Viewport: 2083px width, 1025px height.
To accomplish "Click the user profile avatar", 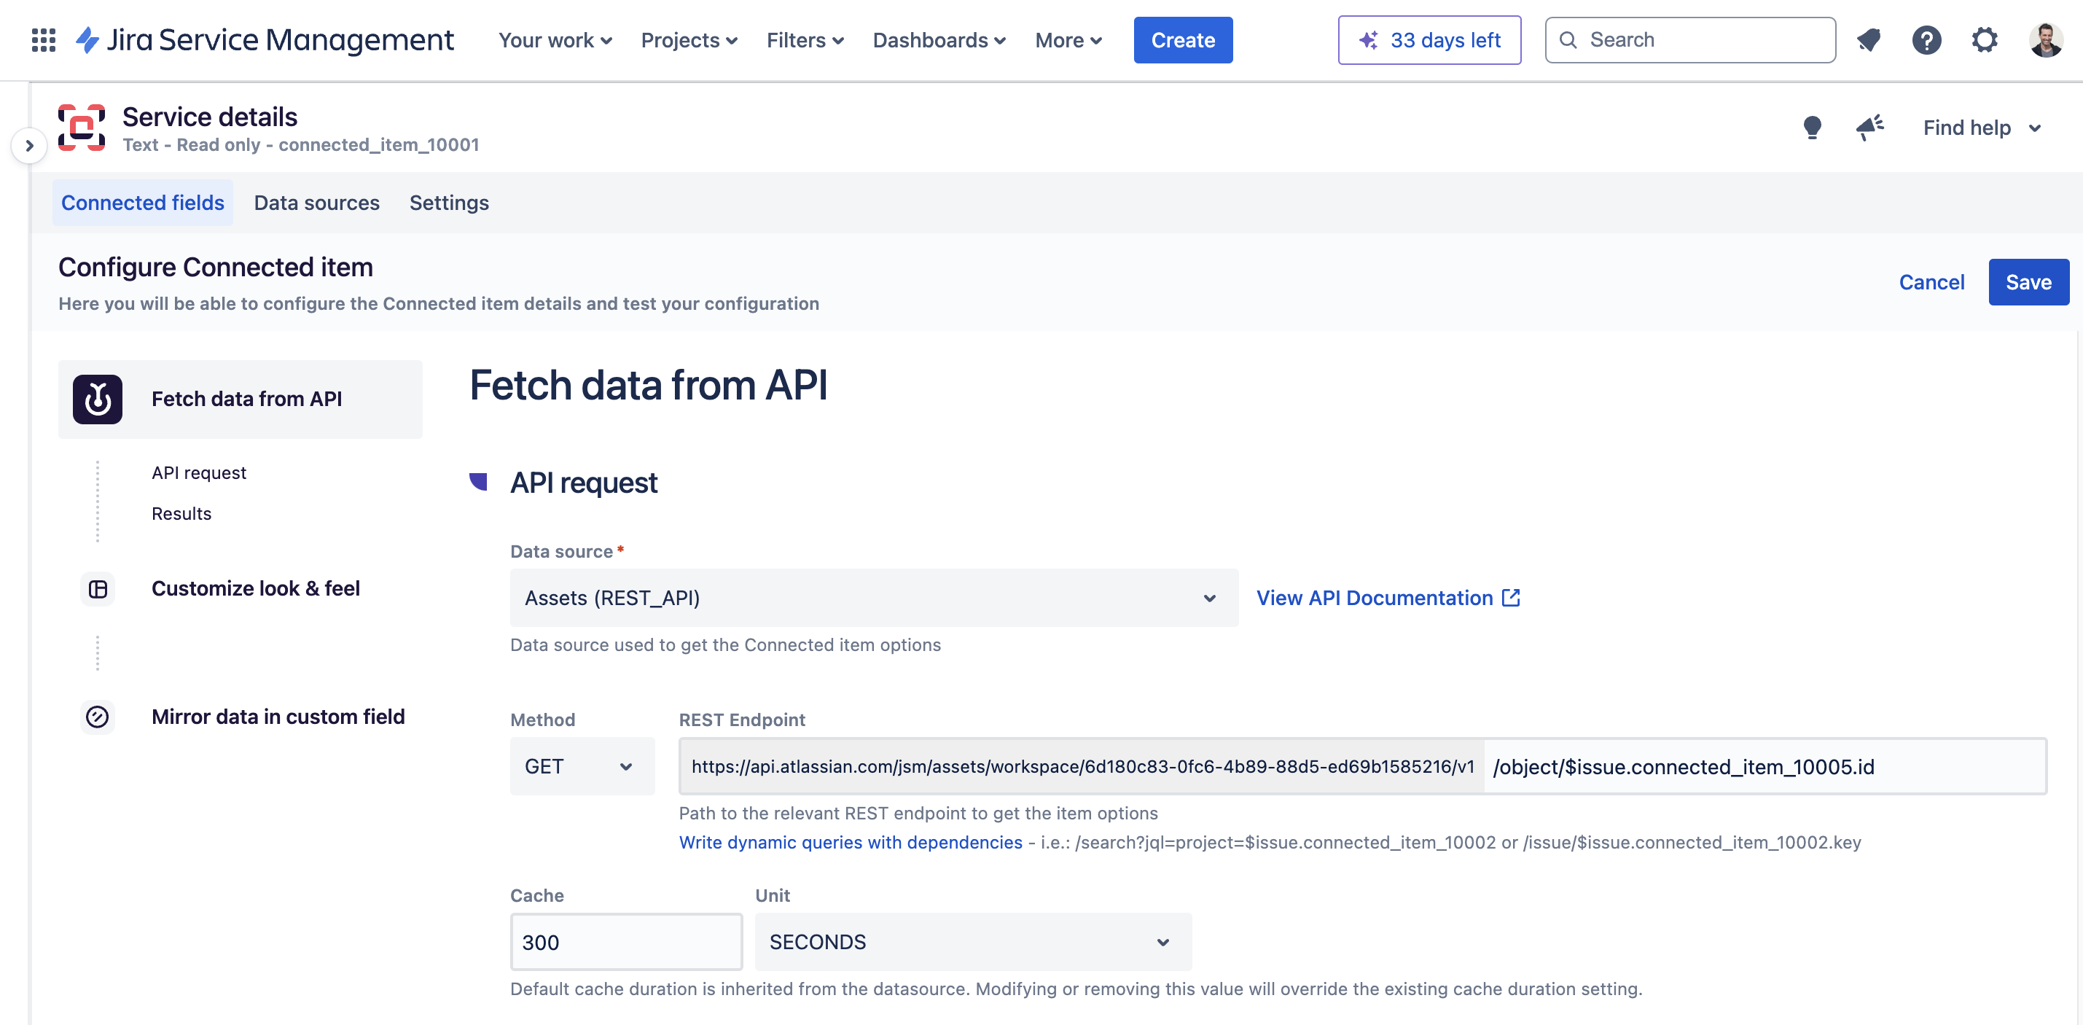I will coord(2045,39).
